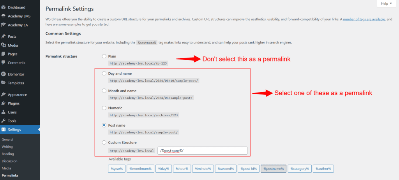Select the Plain permalink radio button
Image resolution: width=399 pixels, height=180 pixels.
pyautogui.click(x=104, y=56)
